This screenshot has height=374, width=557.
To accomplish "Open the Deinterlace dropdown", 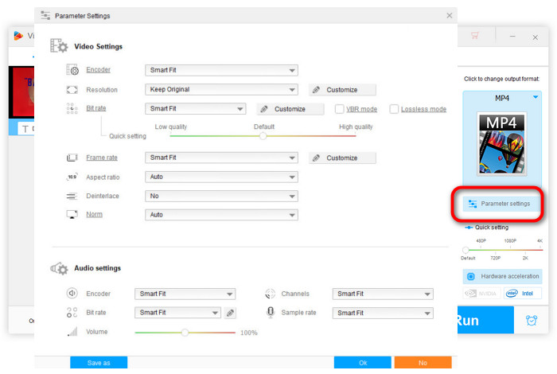I will click(221, 196).
